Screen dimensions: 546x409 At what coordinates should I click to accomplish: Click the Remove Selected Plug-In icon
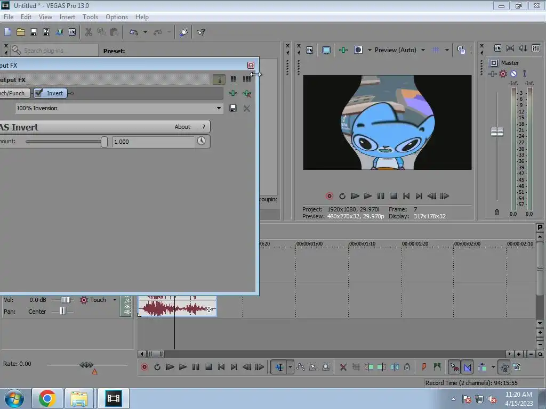247,93
